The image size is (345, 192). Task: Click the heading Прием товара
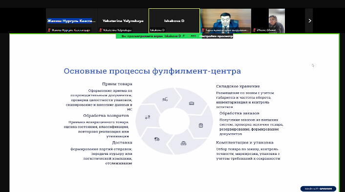point(117,84)
